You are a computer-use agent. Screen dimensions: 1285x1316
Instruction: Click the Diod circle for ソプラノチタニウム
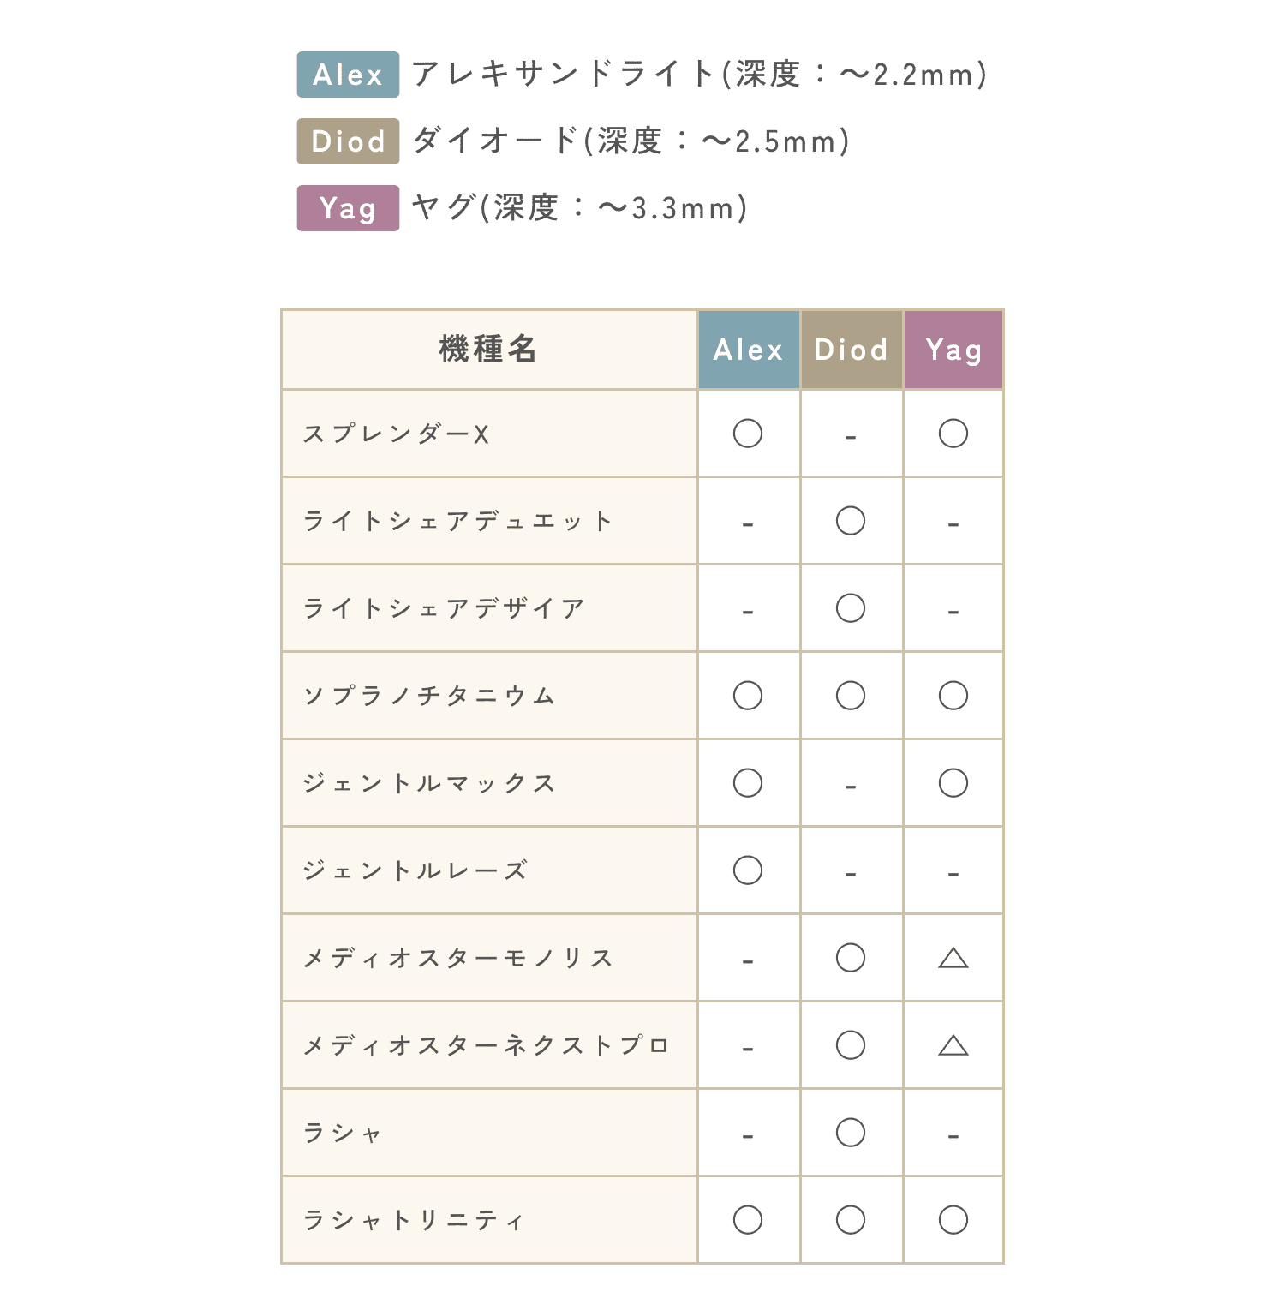point(851,696)
